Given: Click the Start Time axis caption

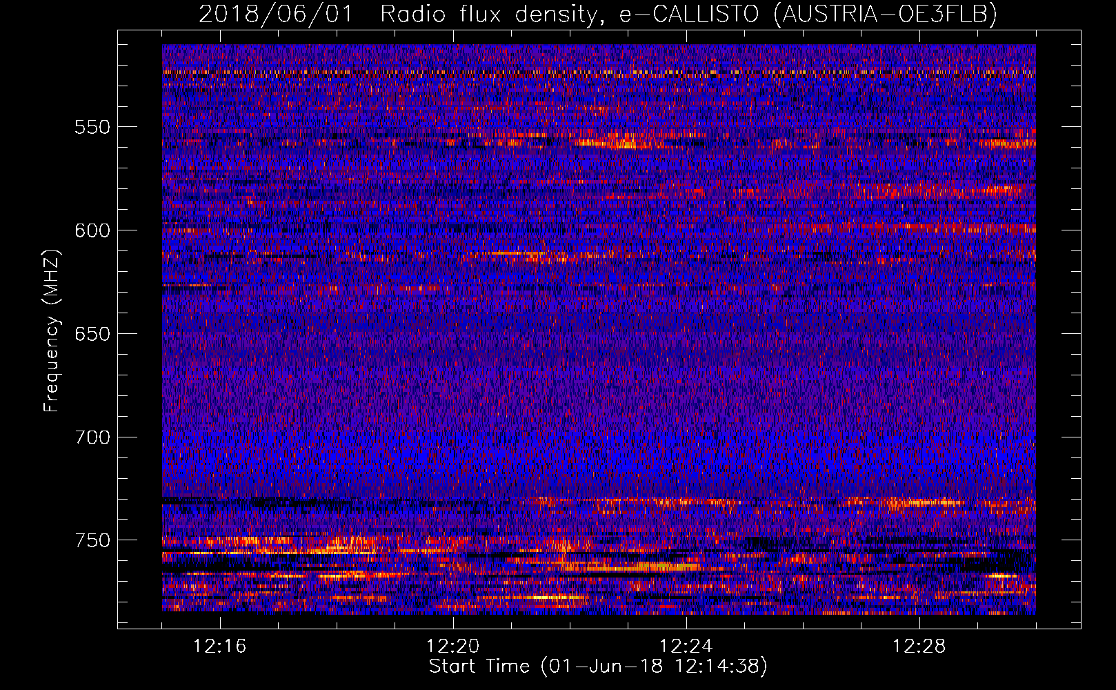Looking at the screenshot, I should pos(598,667).
